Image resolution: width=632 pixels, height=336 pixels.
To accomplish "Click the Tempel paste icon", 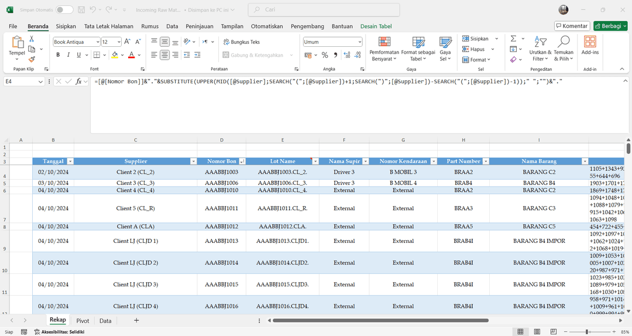I will click(x=17, y=42).
